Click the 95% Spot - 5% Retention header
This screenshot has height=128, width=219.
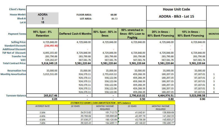42,34
